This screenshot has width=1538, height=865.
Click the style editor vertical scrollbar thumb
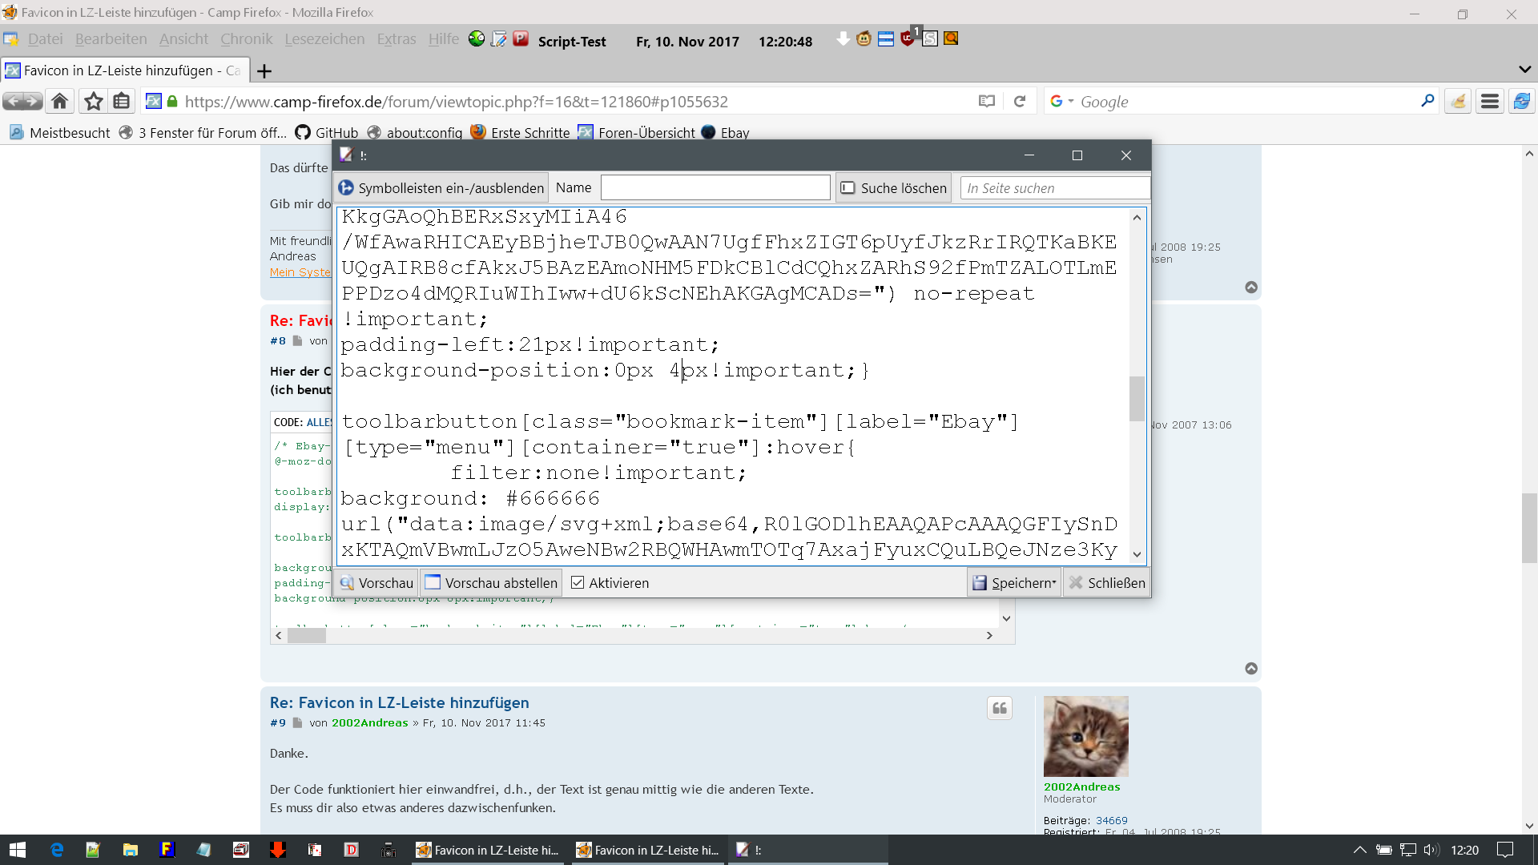1137,398
